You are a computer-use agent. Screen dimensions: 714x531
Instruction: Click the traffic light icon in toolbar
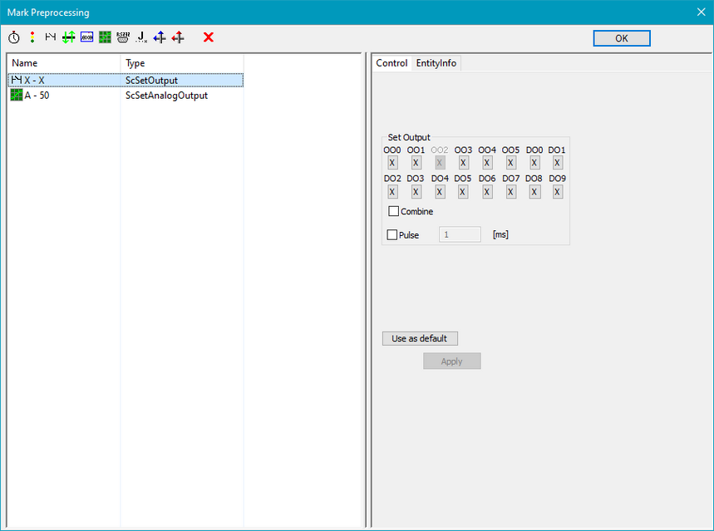coord(32,37)
